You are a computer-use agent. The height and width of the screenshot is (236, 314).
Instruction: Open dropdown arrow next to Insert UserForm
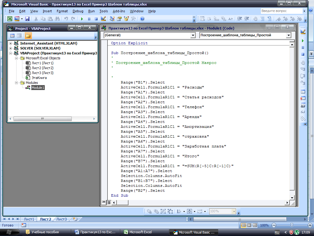tap(22, 19)
